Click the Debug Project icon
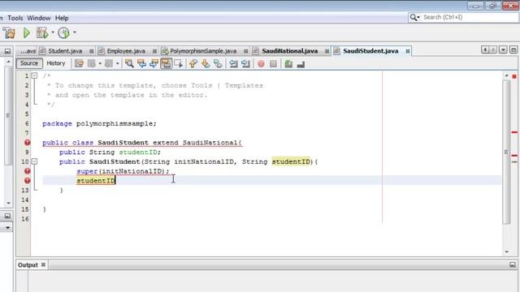The image size is (520, 292). pyautogui.click(x=42, y=32)
